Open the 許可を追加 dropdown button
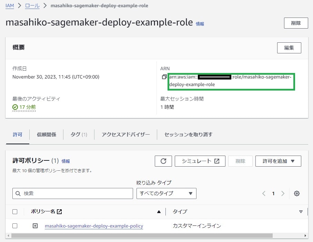The width and height of the screenshot is (313, 242). click(x=278, y=161)
